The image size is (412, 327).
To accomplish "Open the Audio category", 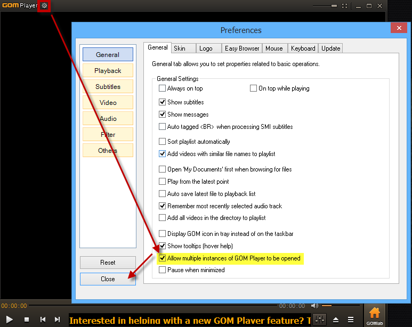I will click(x=108, y=119).
